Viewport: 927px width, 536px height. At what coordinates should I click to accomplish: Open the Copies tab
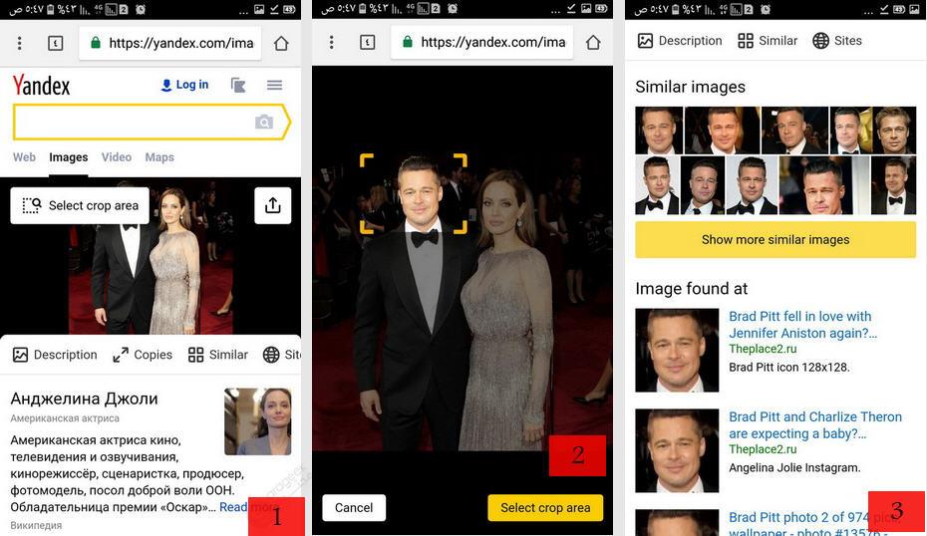click(143, 355)
